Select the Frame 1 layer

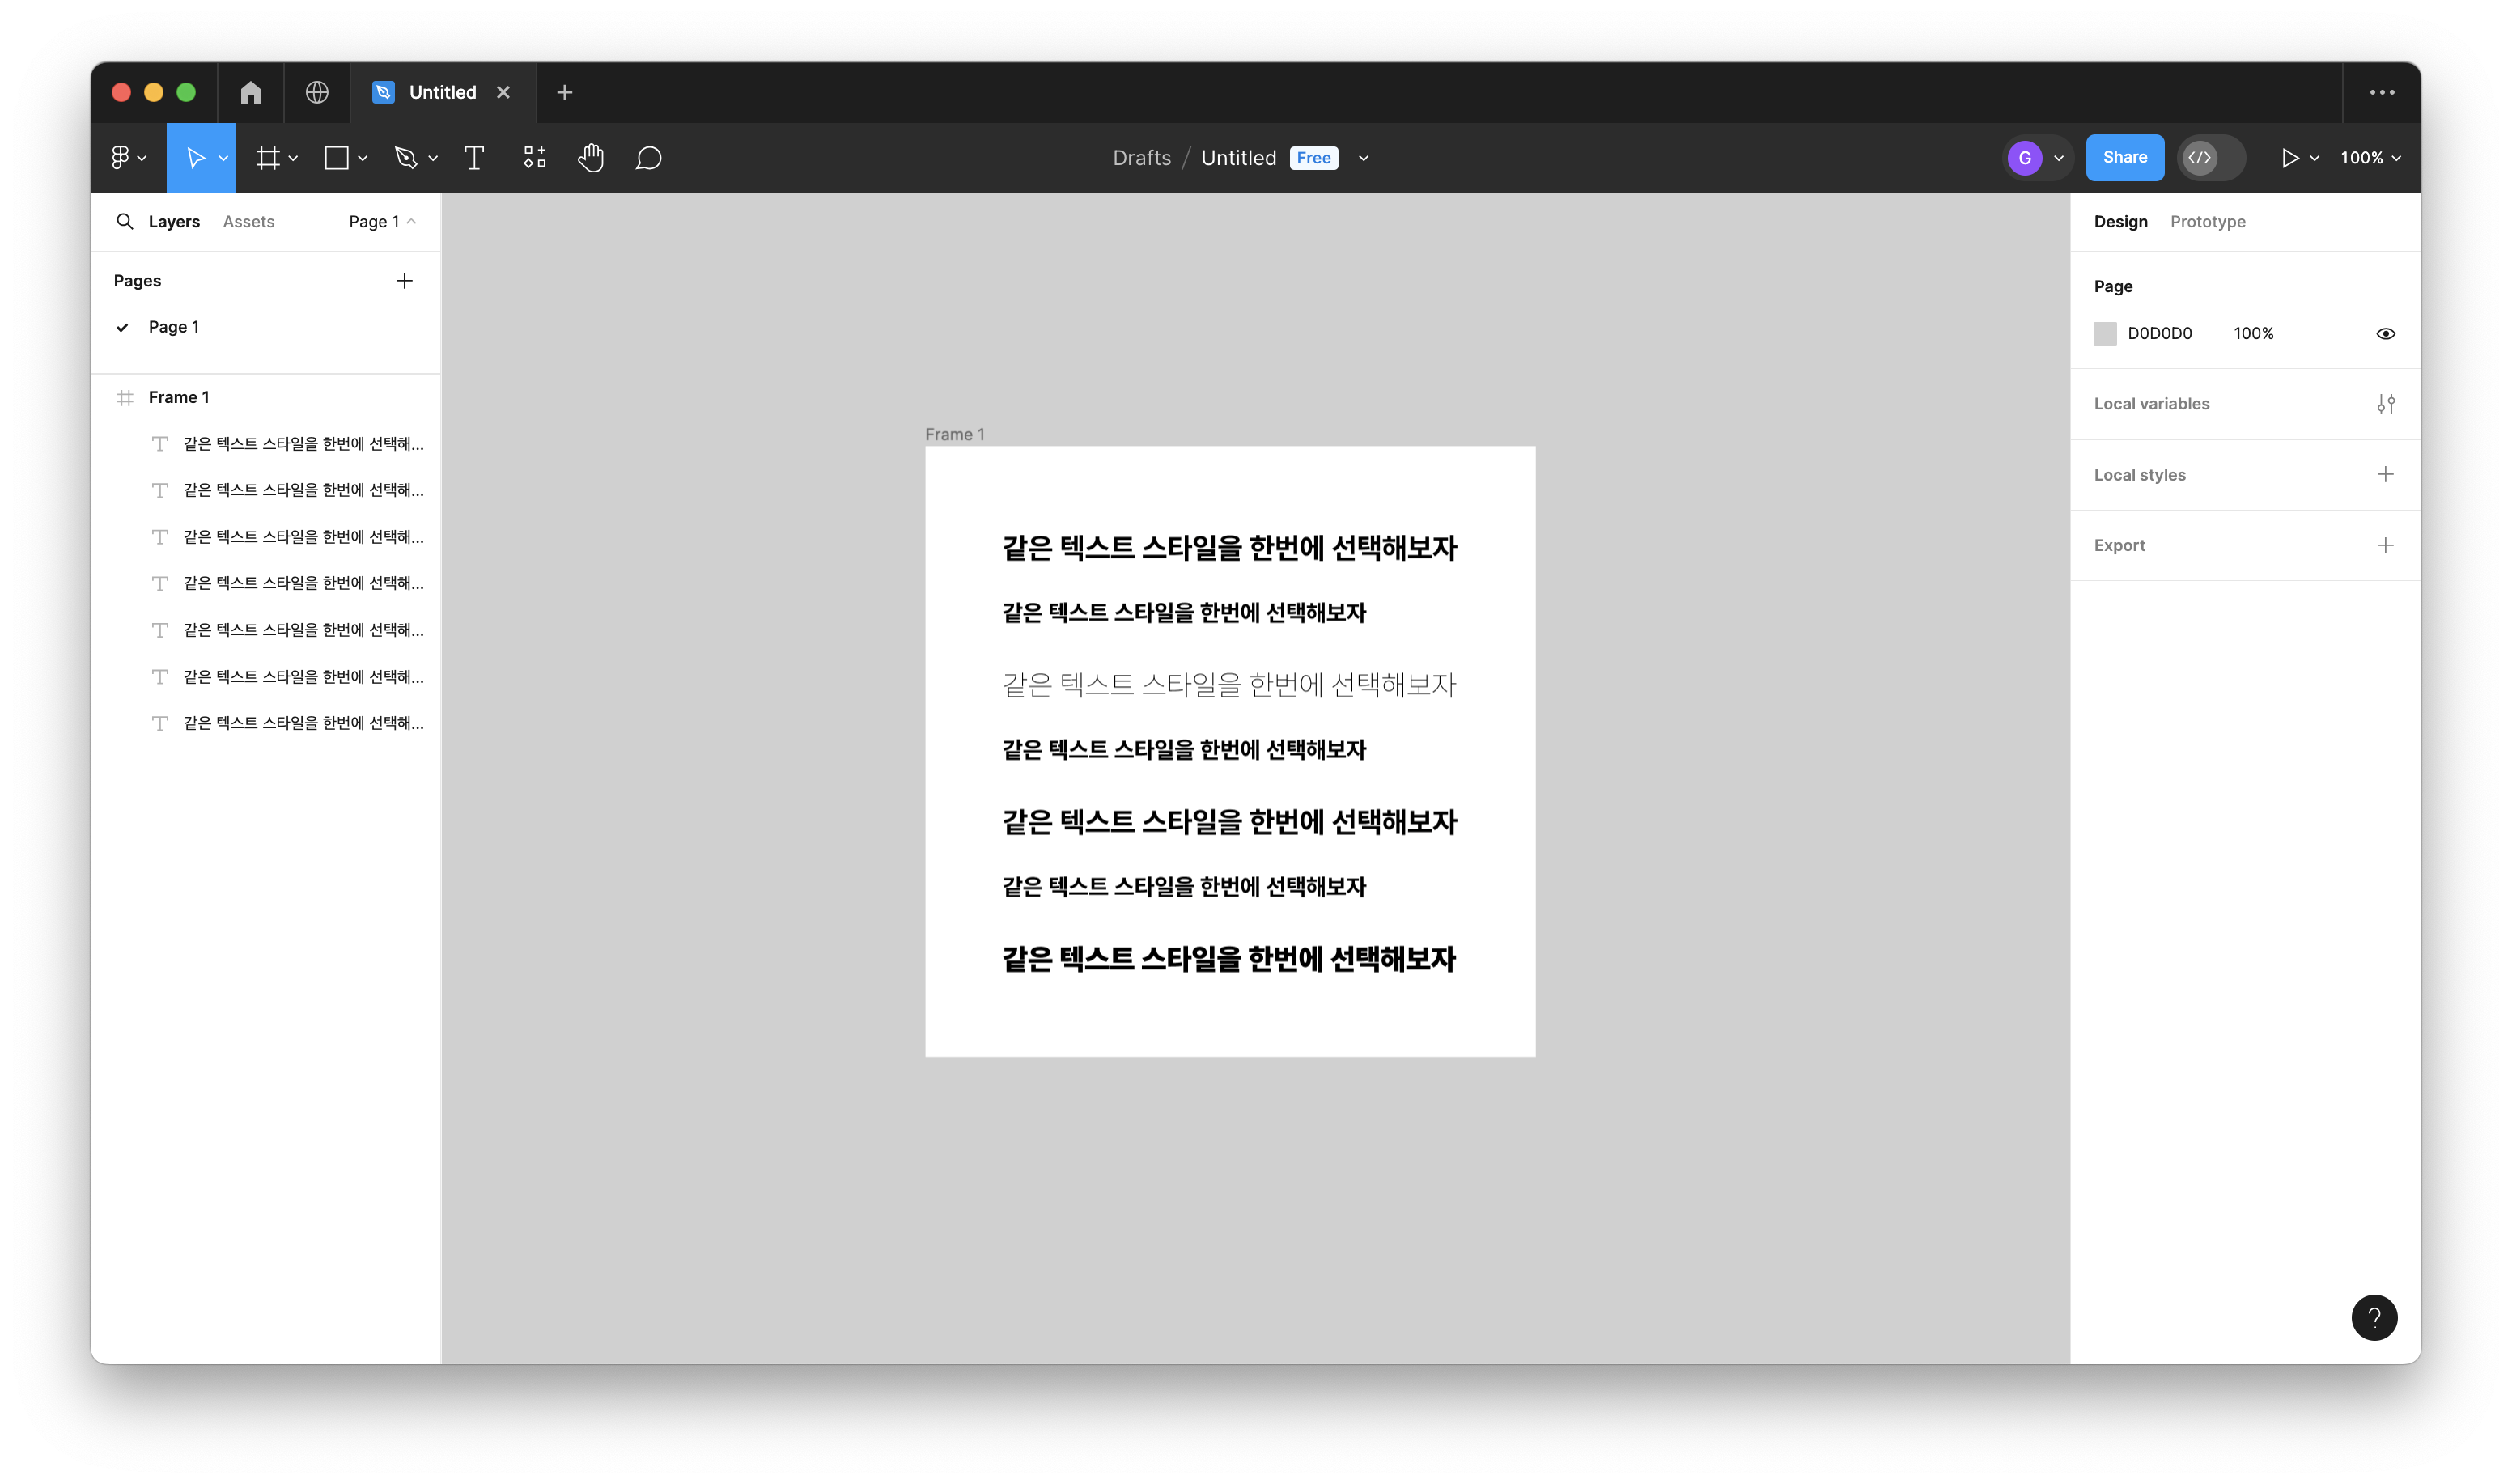point(179,398)
